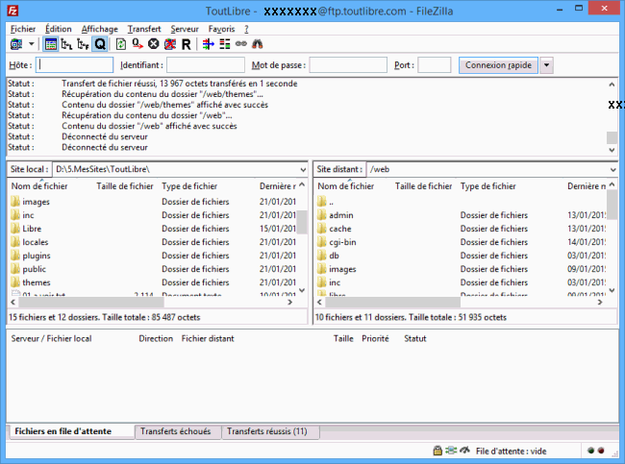Image resolution: width=625 pixels, height=464 pixels.
Task: Focus the Port input field
Action: click(x=434, y=65)
